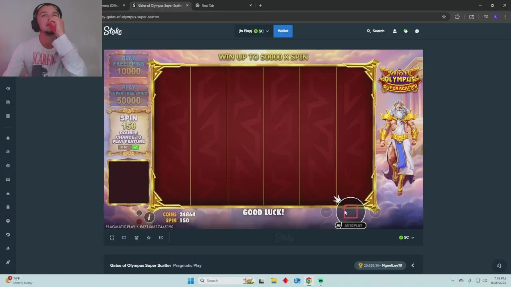
Task: Expand the (In Play) SC balance dropdown
Action: click(254, 31)
